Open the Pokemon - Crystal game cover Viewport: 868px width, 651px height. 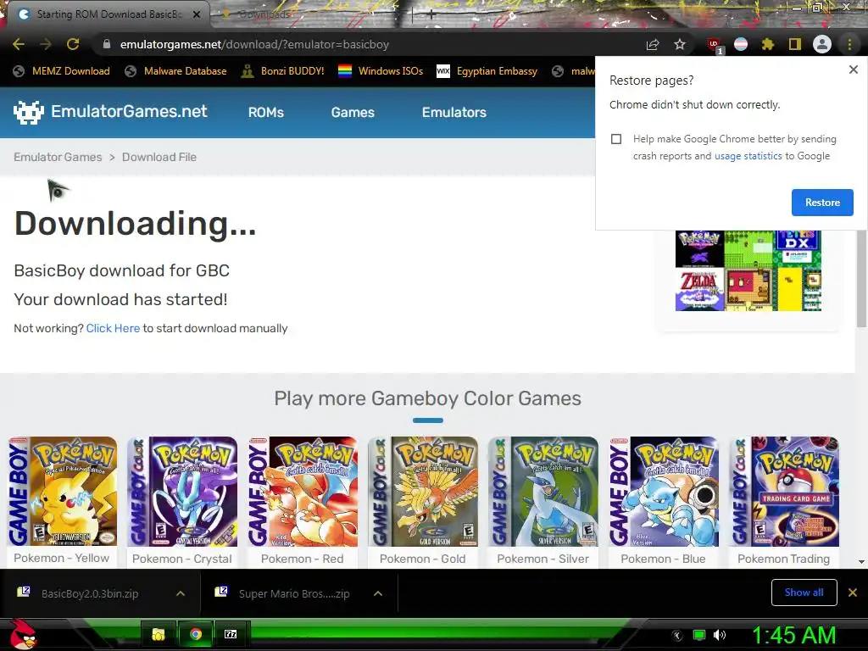pyautogui.click(x=182, y=492)
